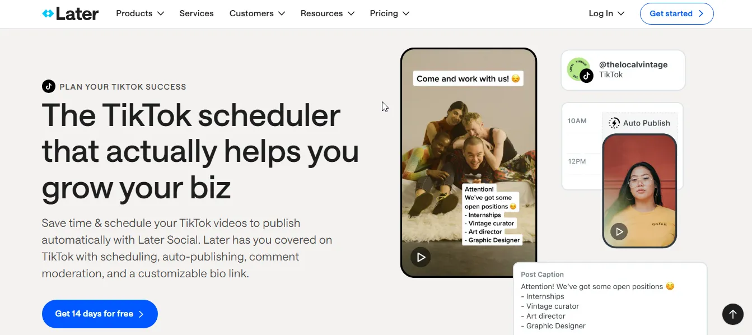The width and height of the screenshot is (752, 335).
Task: Click thelocalvintage profile avatar
Action: point(579,69)
